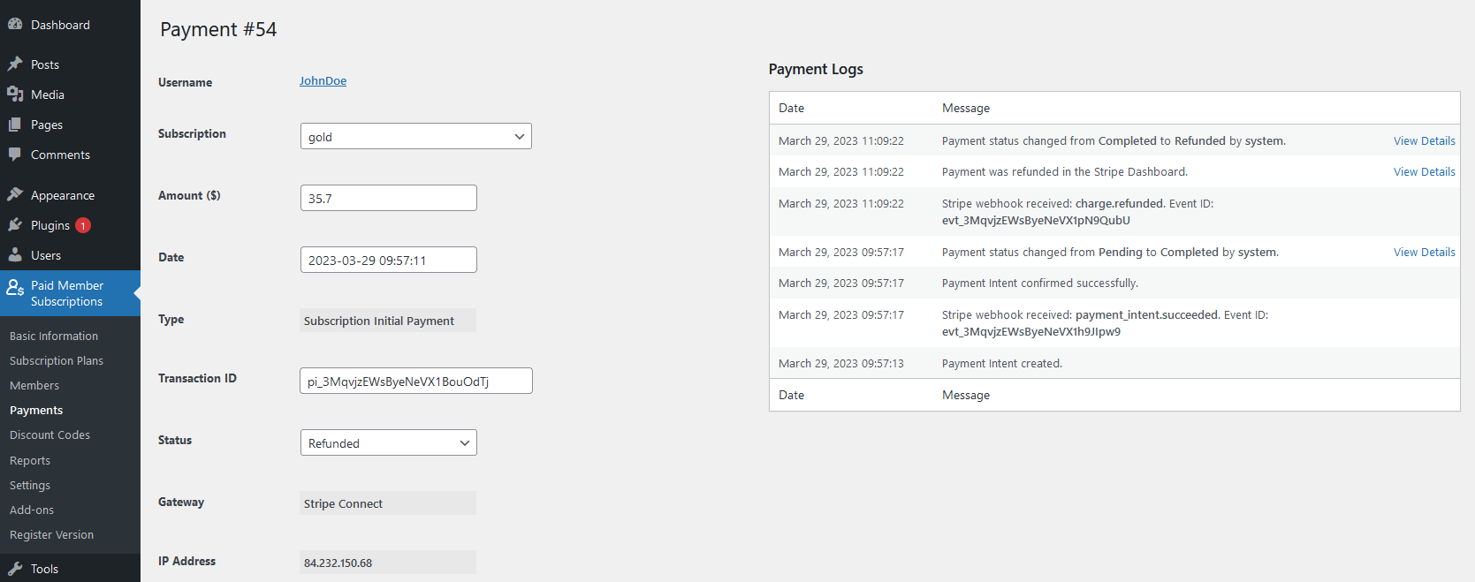This screenshot has width=1475, height=582.
Task: Open the Tools menu item
Action: point(44,569)
